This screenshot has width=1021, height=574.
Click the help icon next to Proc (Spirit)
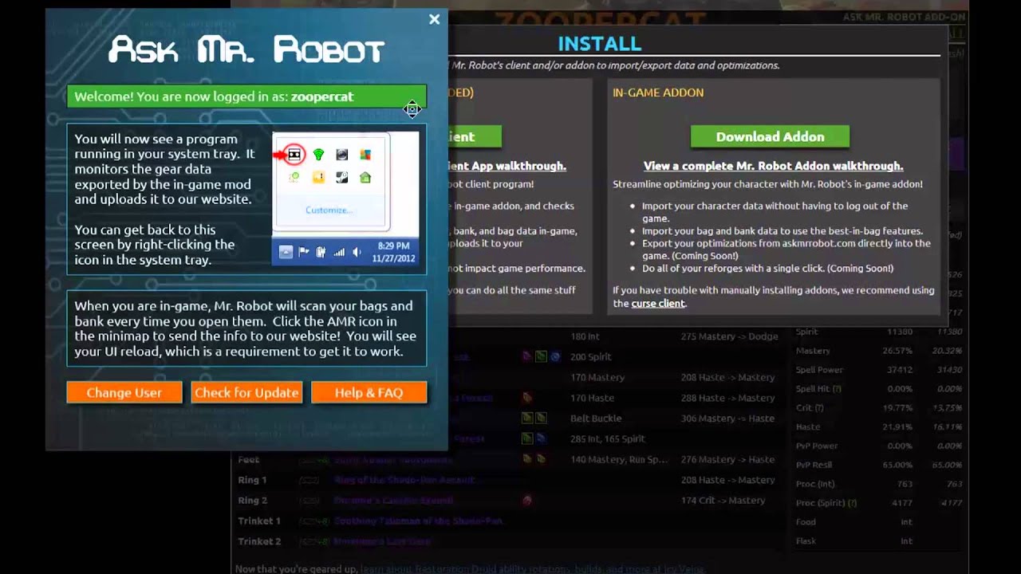point(852,503)
